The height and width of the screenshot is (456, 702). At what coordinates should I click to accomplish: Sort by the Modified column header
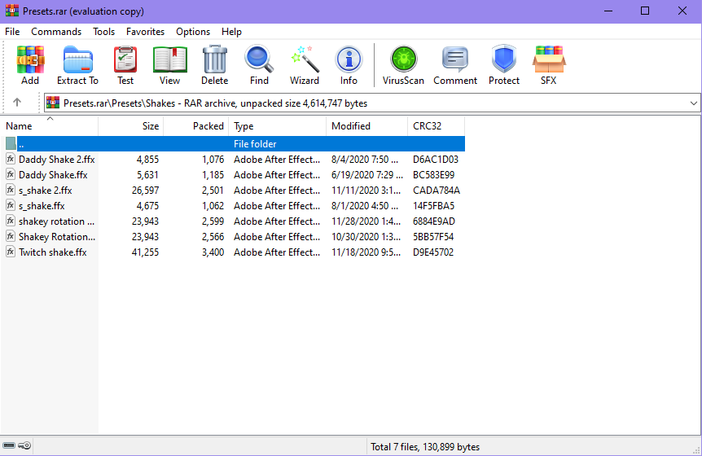366,126
